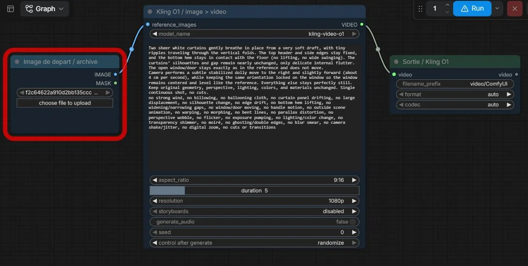
Task: Open the codec auto combo
Action: pyautogui.click(x=455, y=104)
